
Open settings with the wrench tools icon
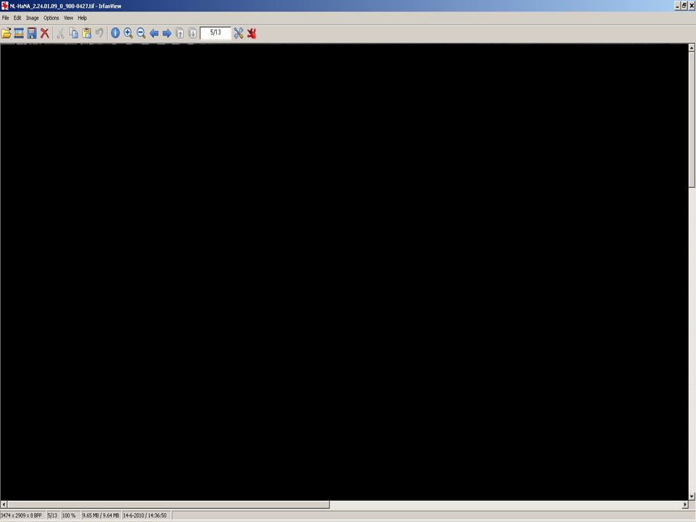[x=239, y=33]
